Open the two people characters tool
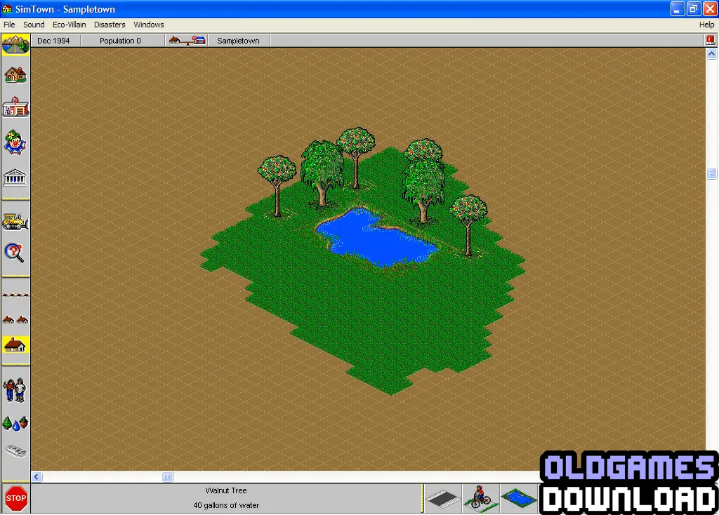This screenshot has width=719, height=515. (x=15, y=390)
